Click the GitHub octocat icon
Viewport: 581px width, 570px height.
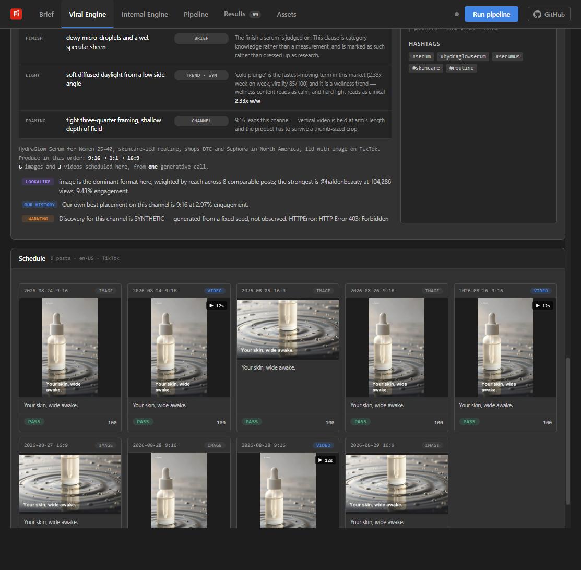(x=537, y=15)
